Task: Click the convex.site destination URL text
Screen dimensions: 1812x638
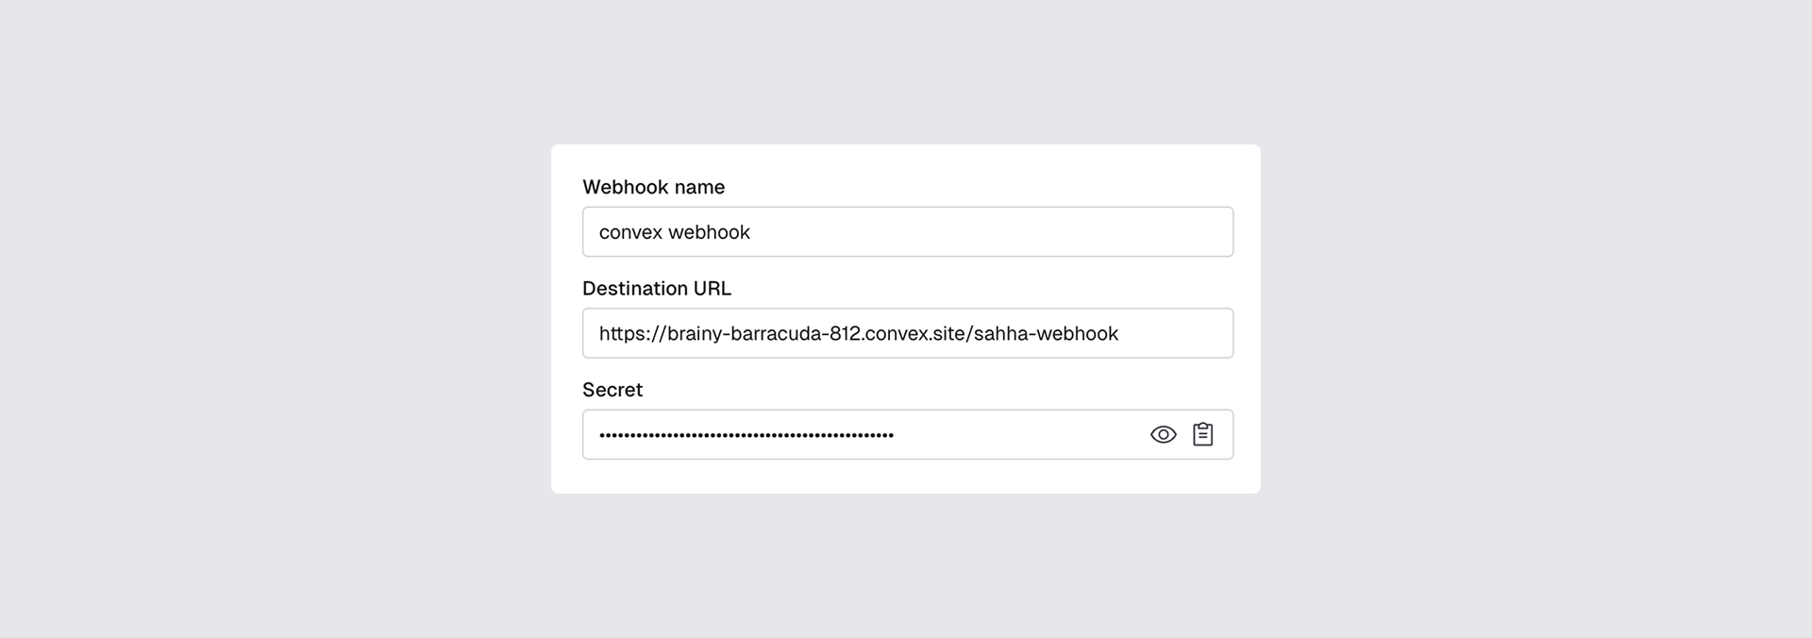Action: click(x=858, y=333)
